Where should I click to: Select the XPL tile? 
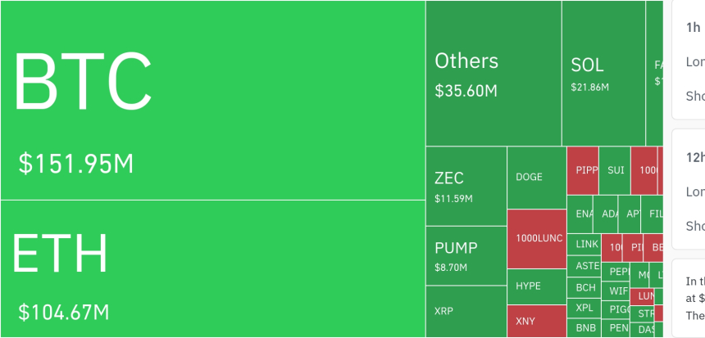click(x=584, y=309)
